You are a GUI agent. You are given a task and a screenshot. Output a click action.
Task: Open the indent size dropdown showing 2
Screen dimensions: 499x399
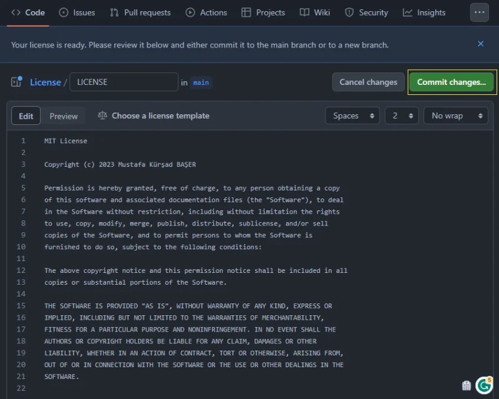coord(401,116)
